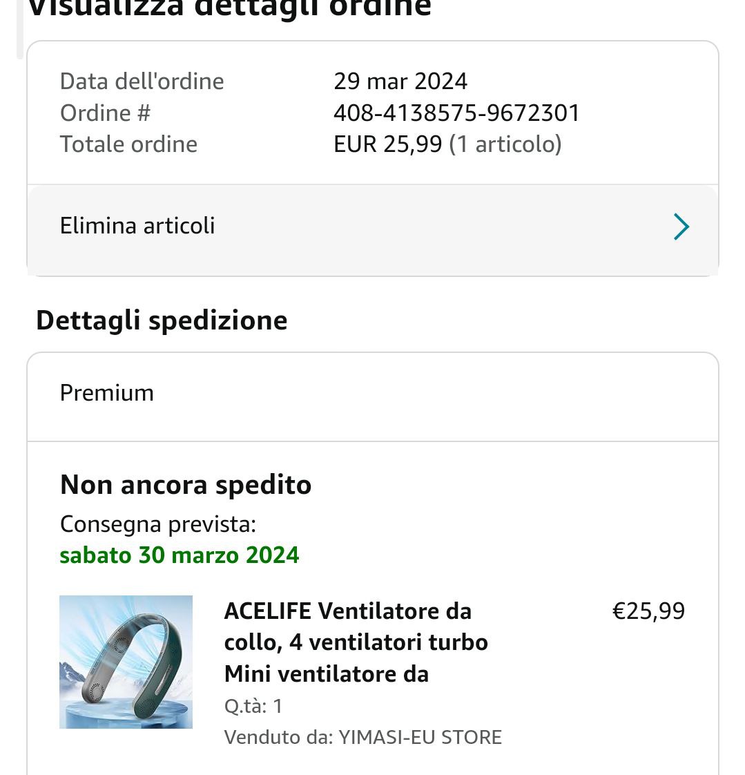Tap the order date 29 mar 2024

click(400, 82)
